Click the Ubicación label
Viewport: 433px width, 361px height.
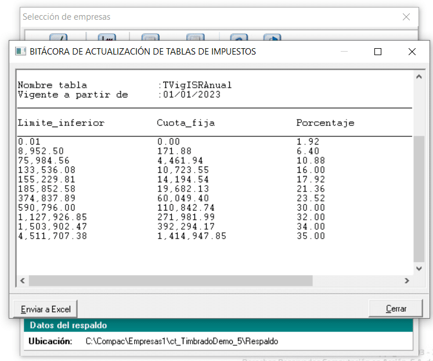(50, 341)
